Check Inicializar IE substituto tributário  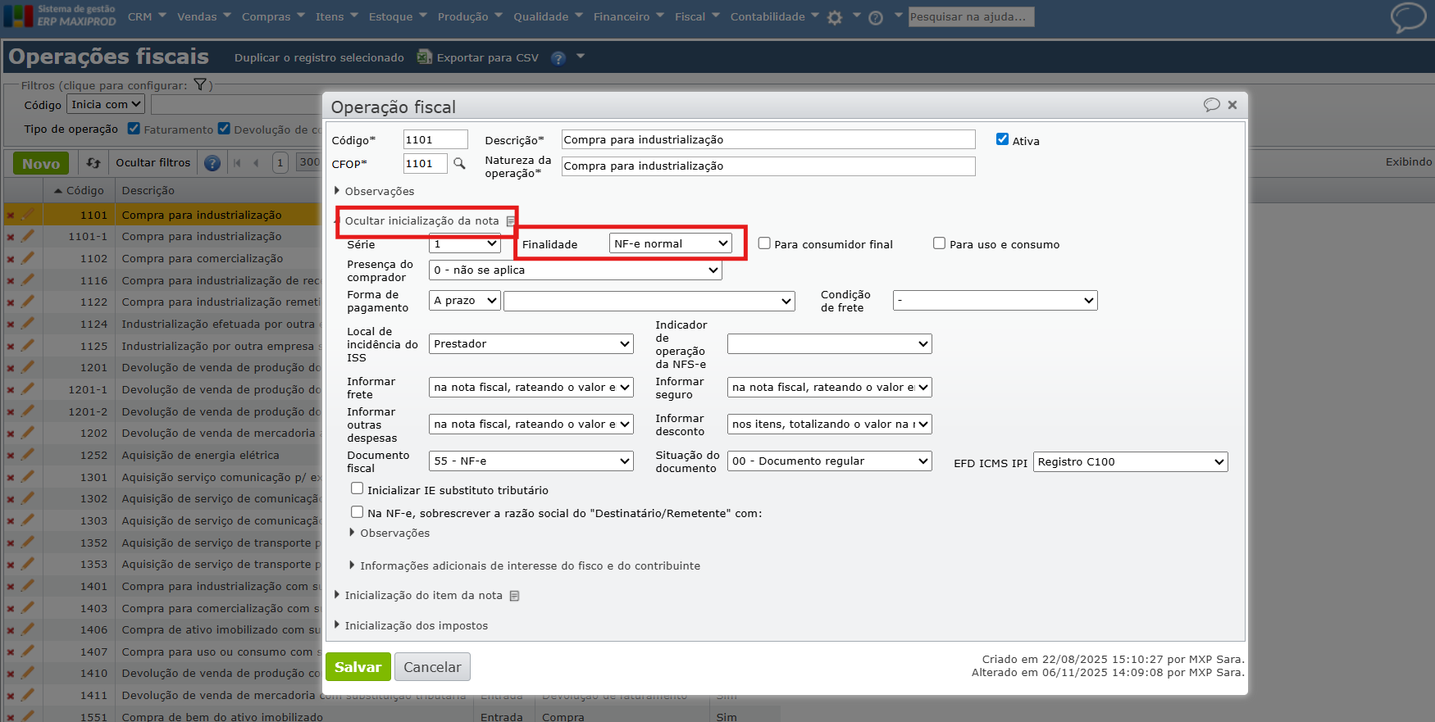[x=358, y=488]
